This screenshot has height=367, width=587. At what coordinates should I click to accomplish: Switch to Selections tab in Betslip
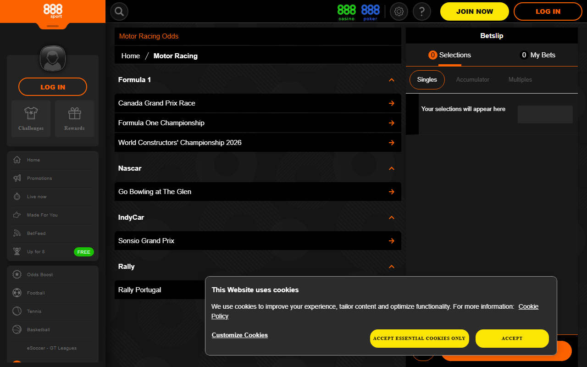tap(450, 55)
